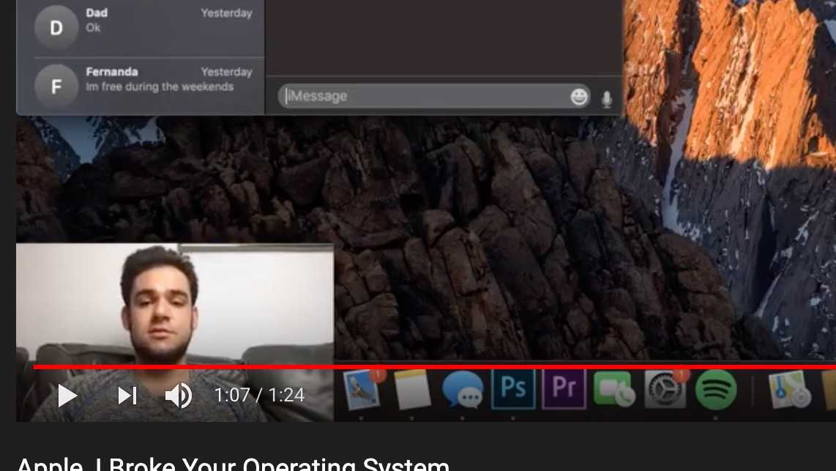Image resolution: width=836 pixels, height=471 pixels.
Task: Open the Messages app in the dock
Action: click(x=463, y=390)
